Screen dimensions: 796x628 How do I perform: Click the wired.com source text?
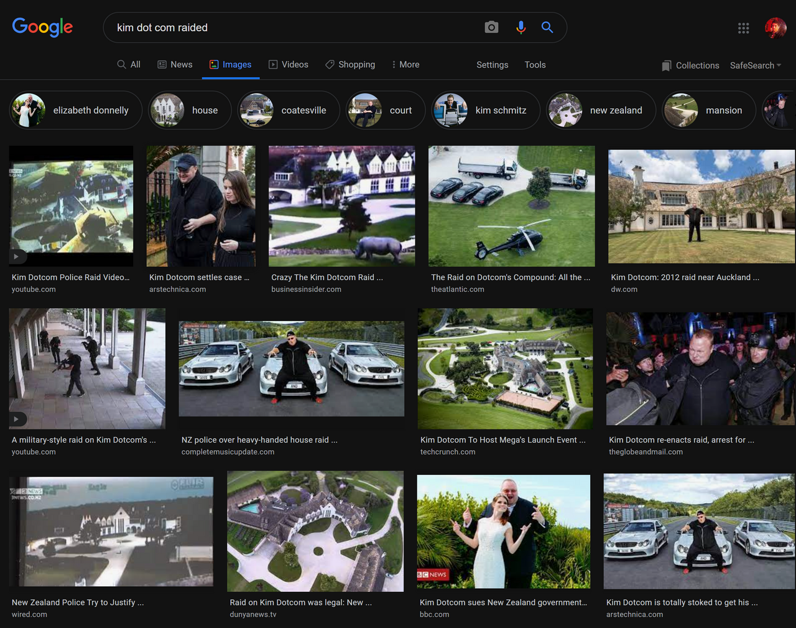(29, 614)
